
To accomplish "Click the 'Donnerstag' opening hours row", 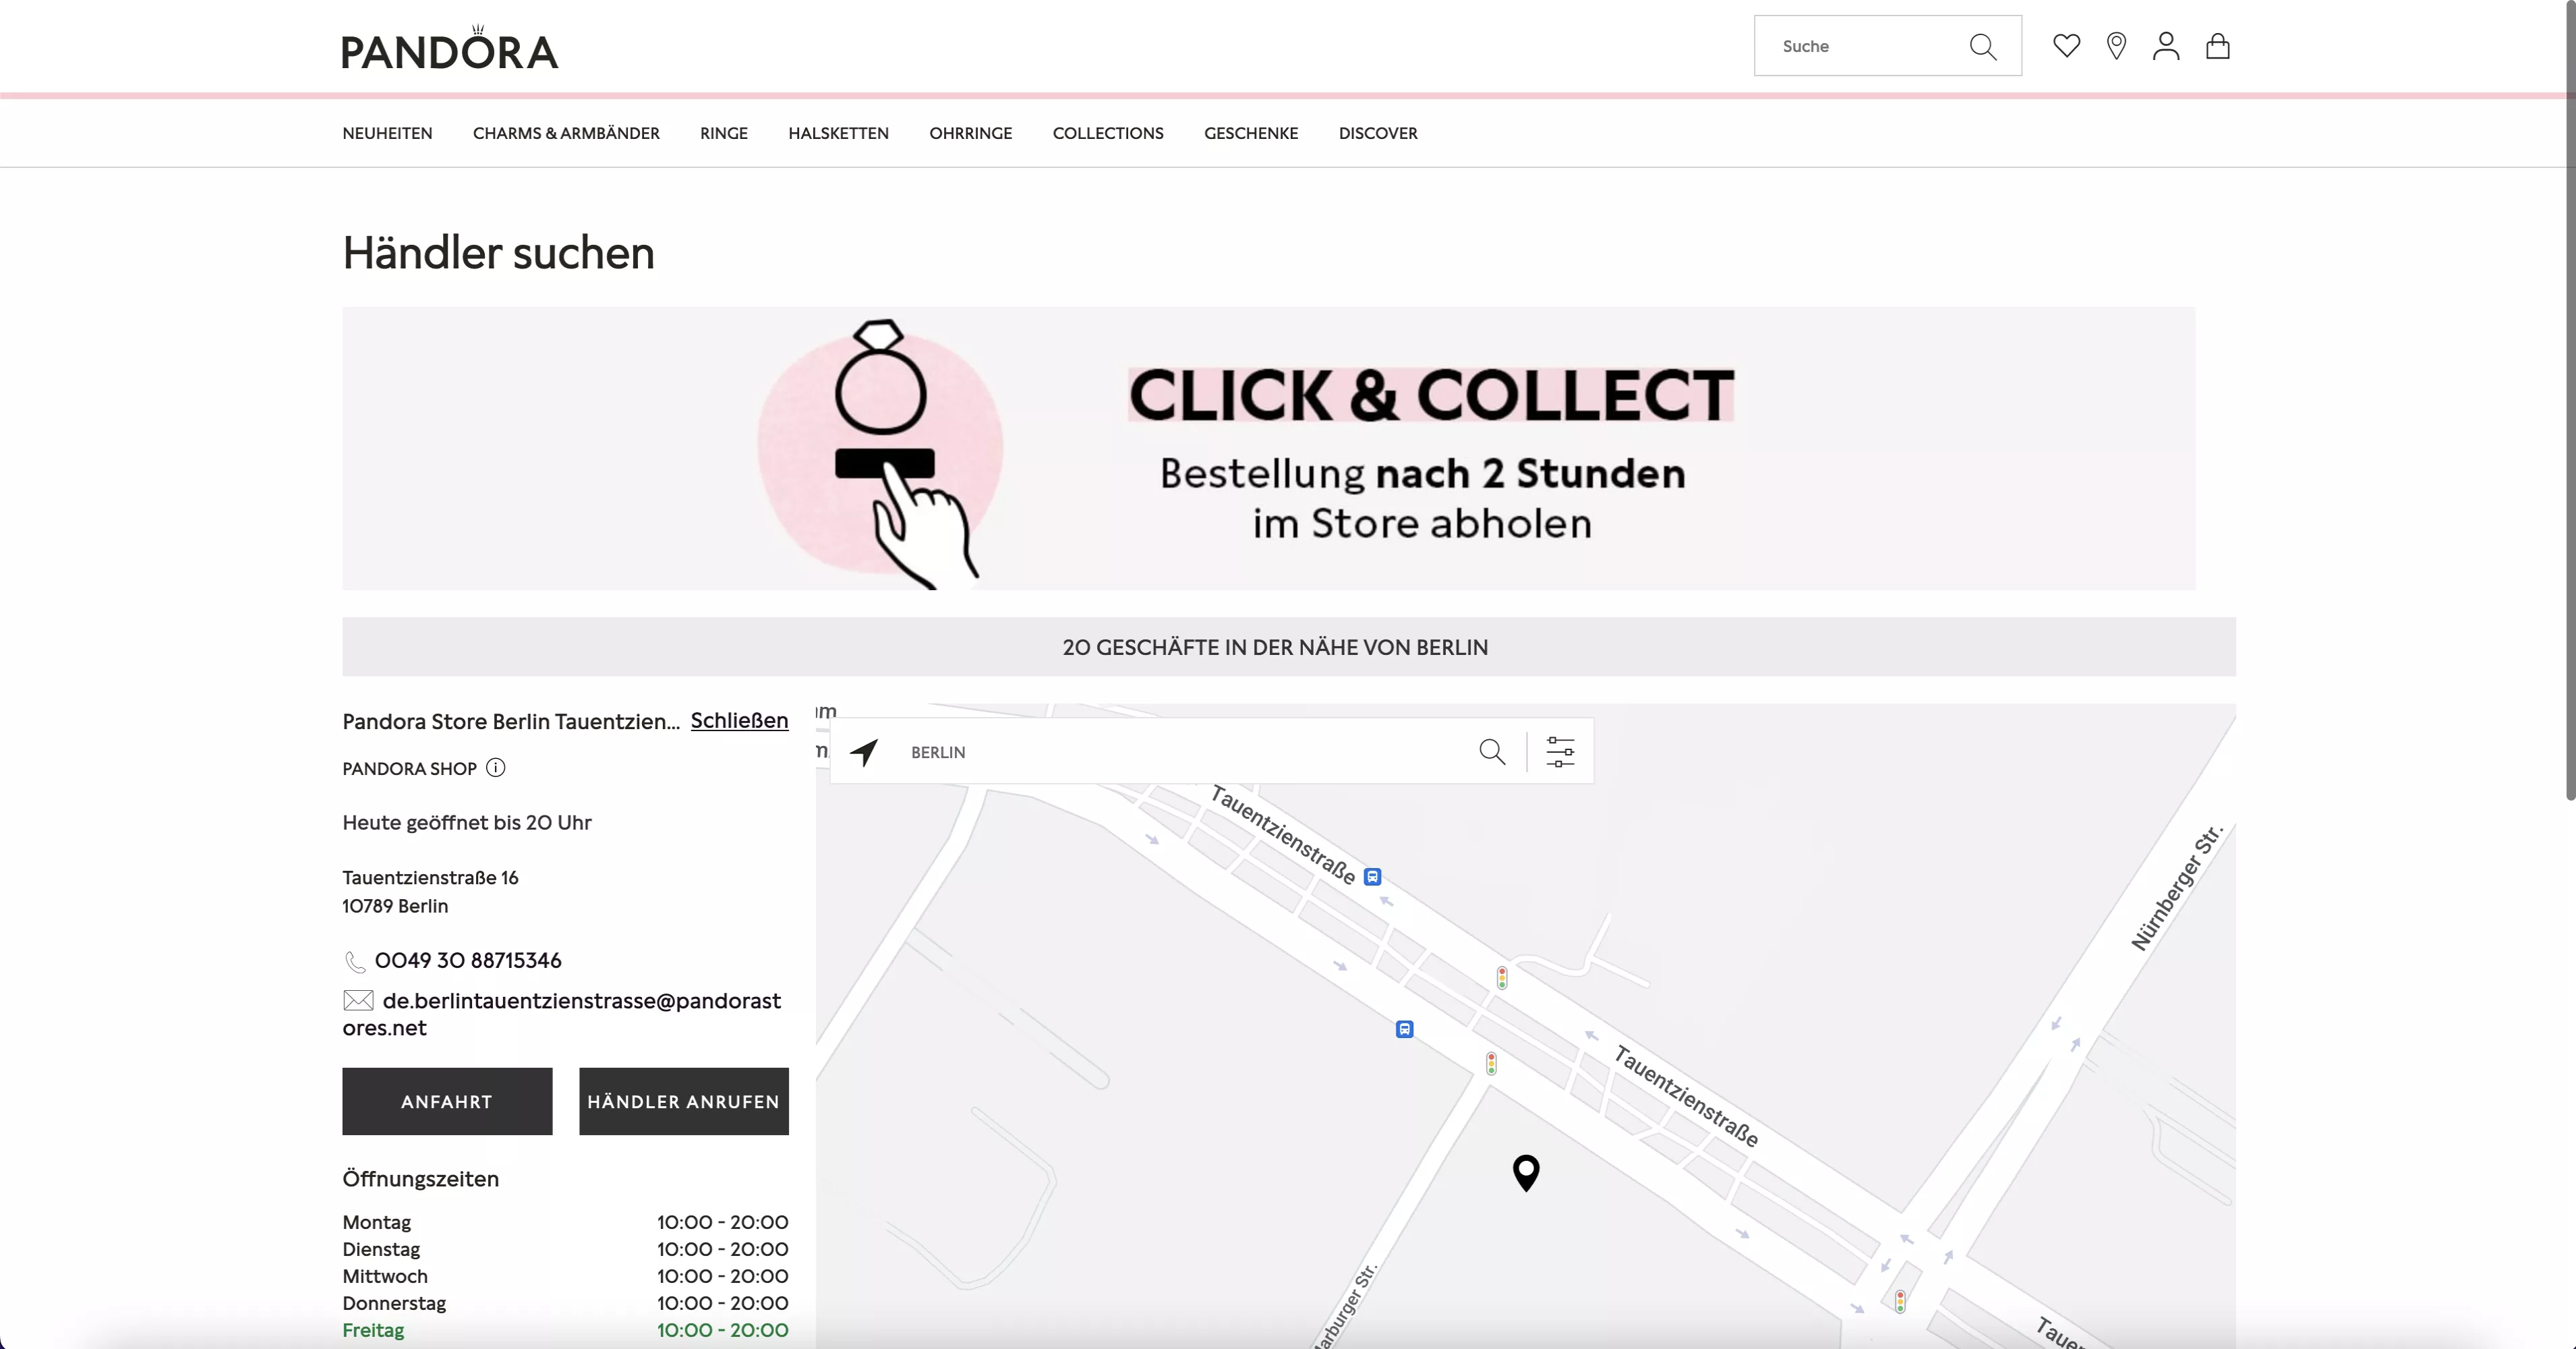I will coord(565,1303).
